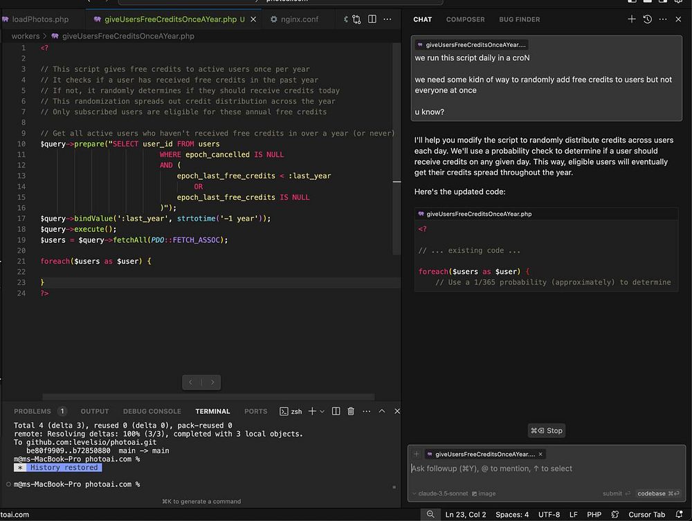692x521 pixels.
Task: Kill terminal with trash icon
Action: pos(351,411)
